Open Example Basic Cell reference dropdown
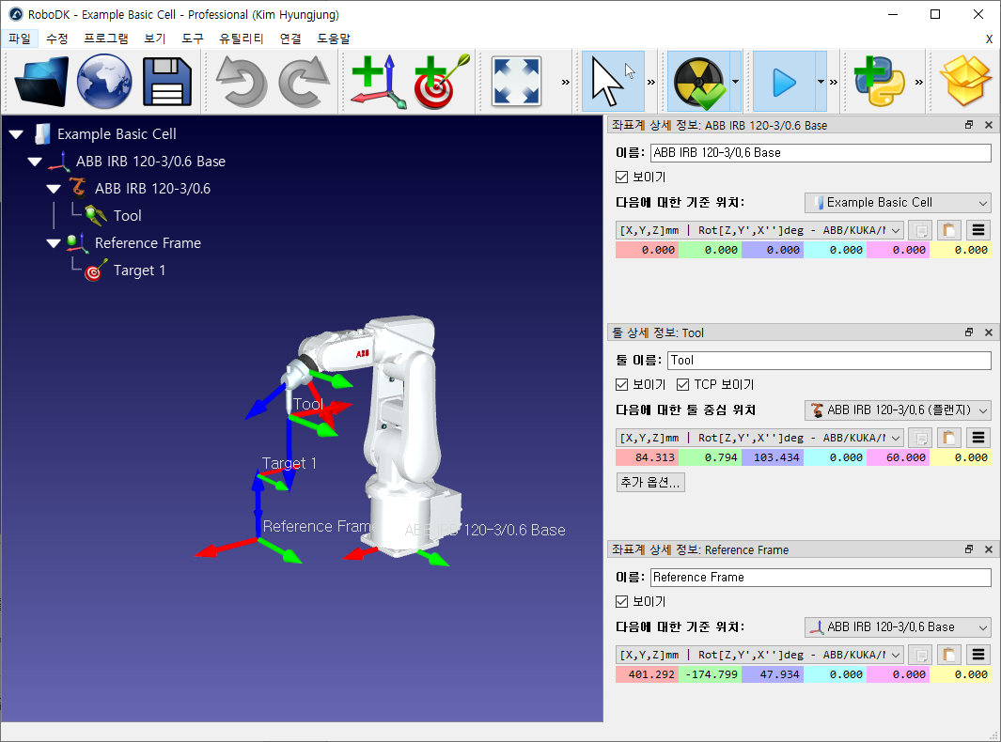Screen dimensions: 1001x742 [898, 203]
